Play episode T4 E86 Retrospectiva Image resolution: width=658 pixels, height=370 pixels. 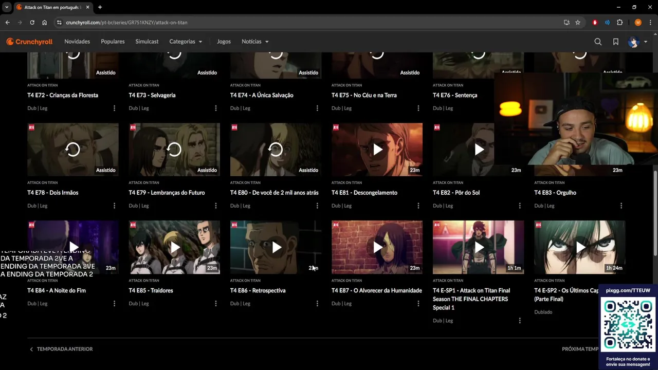click(276, 247)
